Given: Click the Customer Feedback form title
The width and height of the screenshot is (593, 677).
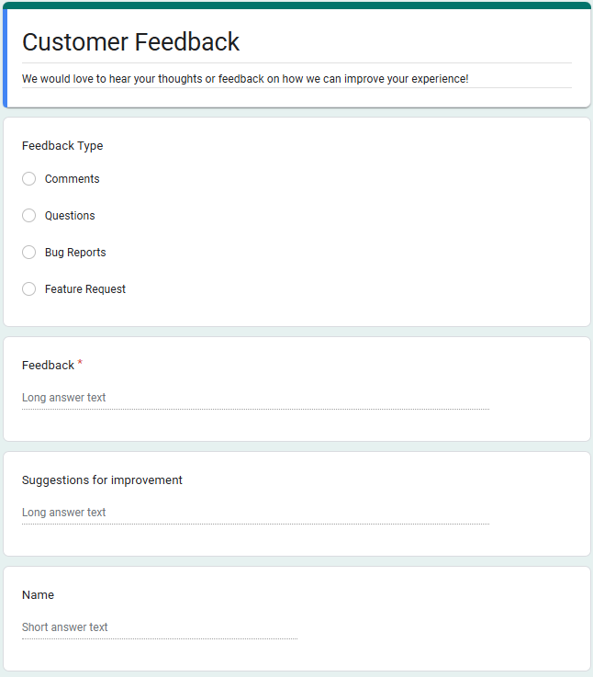Looking at the screenshot, I should pos(130,42).
